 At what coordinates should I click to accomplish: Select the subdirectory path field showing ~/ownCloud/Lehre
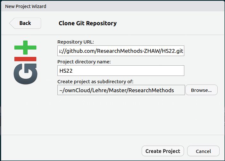121,90
